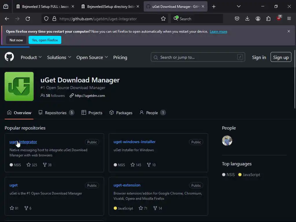Screen dimensions: 296x222
Task: Click the star count 325 on uget-integrator
Action: tap(32, 165)
